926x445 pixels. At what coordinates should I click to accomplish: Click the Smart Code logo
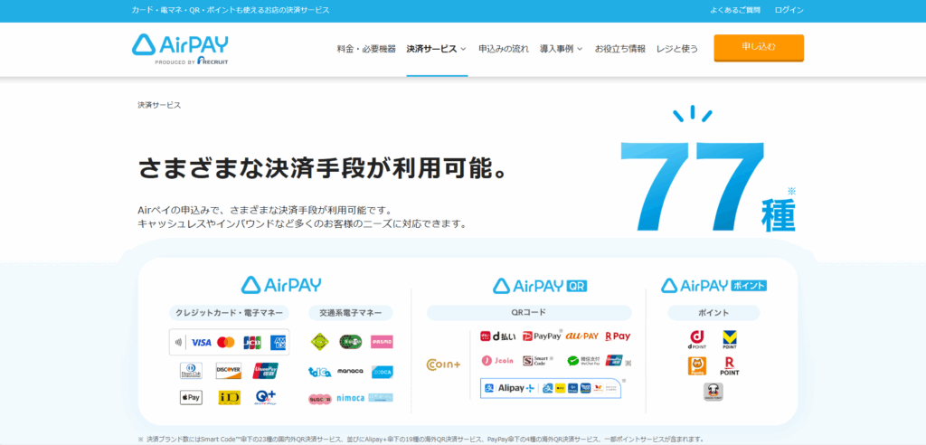click(535, 360)
